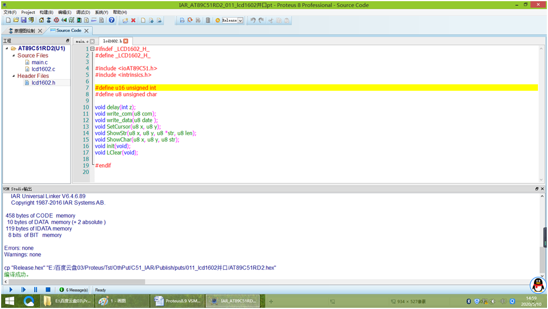Open the 3D Visualizer icon

(x=63, y=21)
